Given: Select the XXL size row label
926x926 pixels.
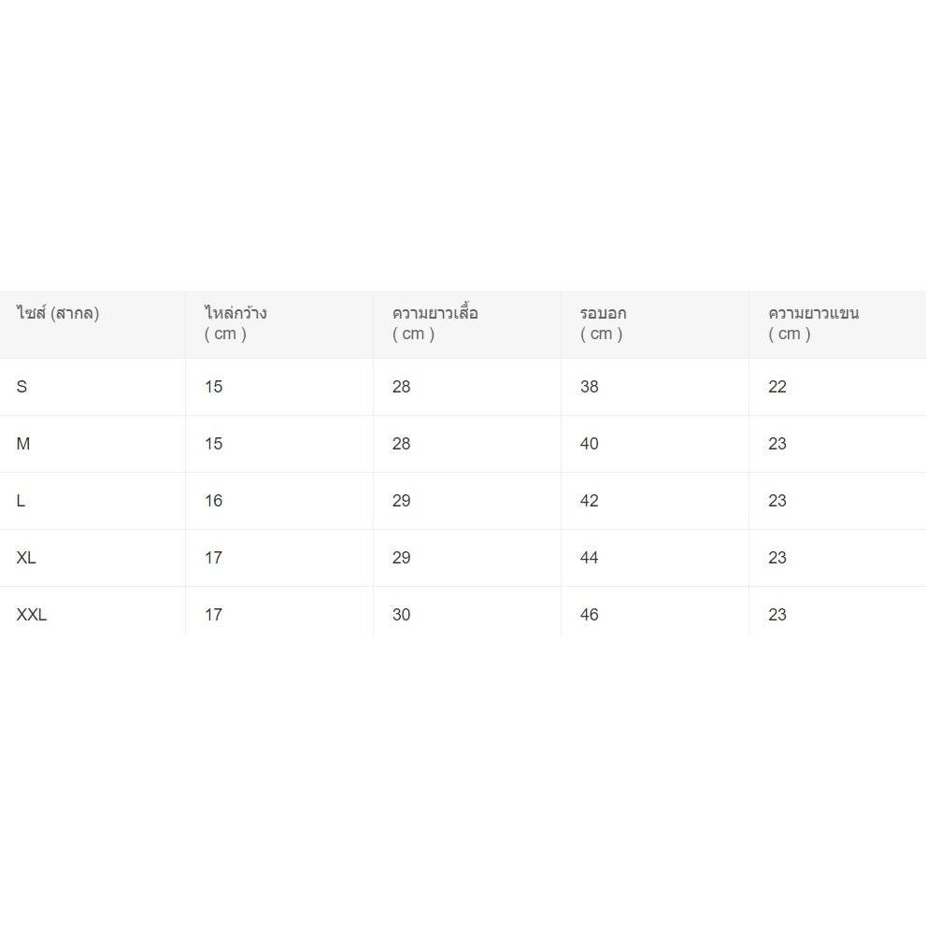Looking at the screenshot, I should pyautogui.click(x=31, y=615).
